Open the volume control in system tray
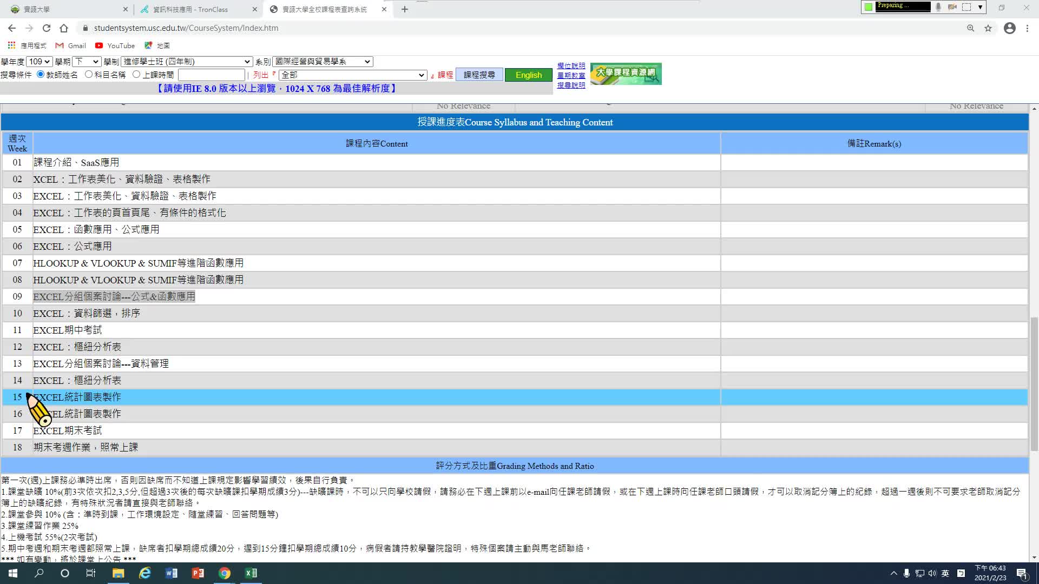Image resolution: width=1039 pixels, height=584 pixels. pyautogui.click(x=932, y=573)
